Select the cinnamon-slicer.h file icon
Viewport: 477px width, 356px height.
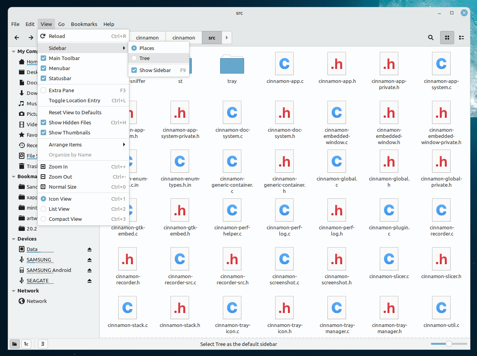tap(441, 259)
